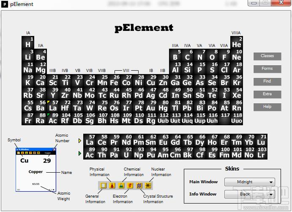This screenshot has height=212, width=292.
Task: Select the Iron (Fe) element tile
Action: coord(114,80)
